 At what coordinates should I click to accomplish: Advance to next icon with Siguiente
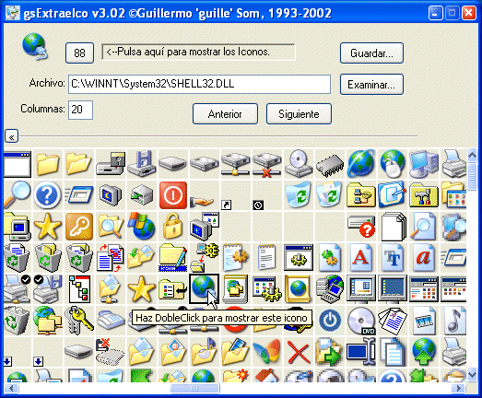pyautogui.click(x=299, y=114)
